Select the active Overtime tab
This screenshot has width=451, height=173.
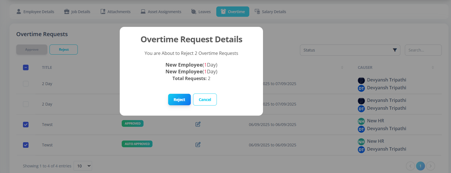point(233,12)
